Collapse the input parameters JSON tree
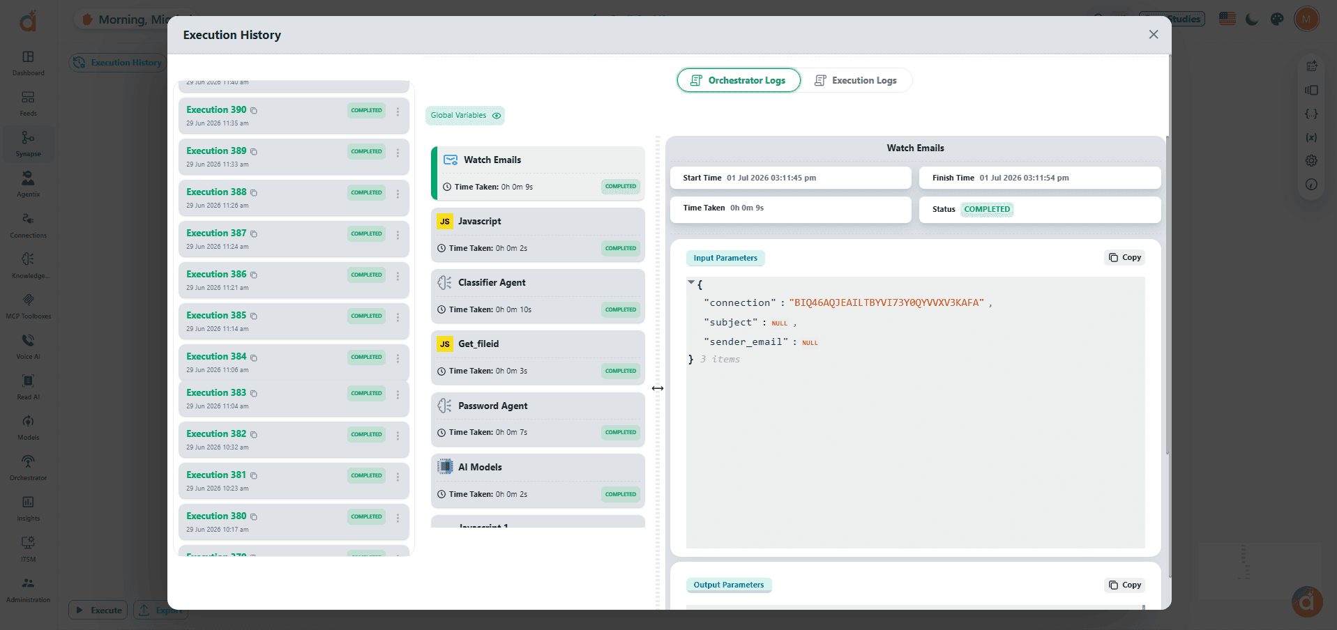 pyautogui.click(x=691, y=283)
